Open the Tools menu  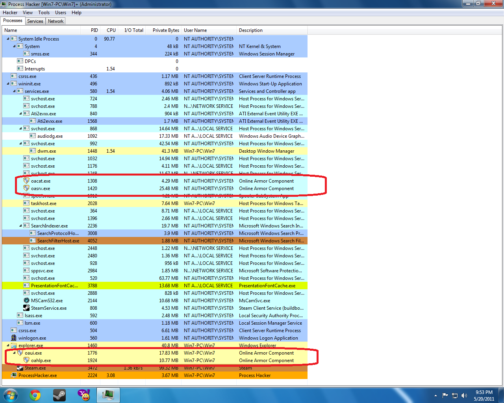[44, 13]
